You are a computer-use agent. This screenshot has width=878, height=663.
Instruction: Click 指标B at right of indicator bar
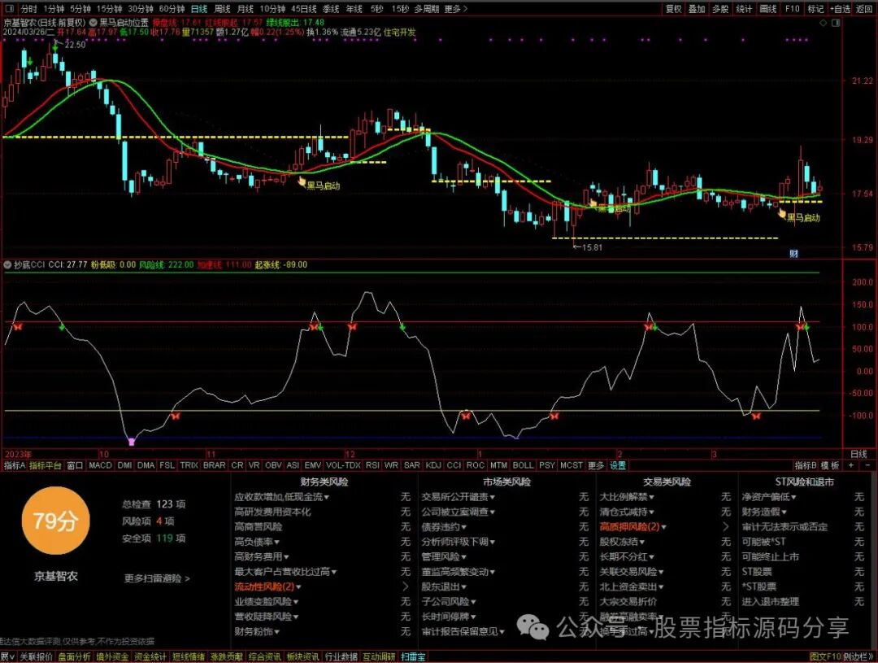[x=806, y=465]
